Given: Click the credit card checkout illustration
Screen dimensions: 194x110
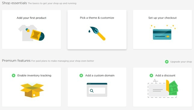Looking at the screenshot, I should 163,32.
